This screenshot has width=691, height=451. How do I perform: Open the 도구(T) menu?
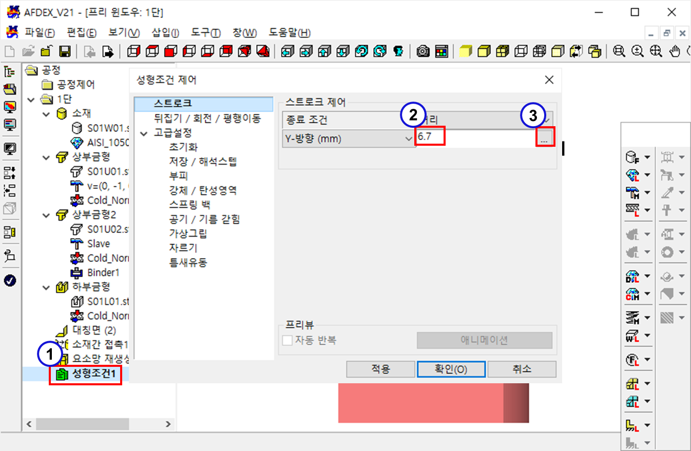coord(205,33)
